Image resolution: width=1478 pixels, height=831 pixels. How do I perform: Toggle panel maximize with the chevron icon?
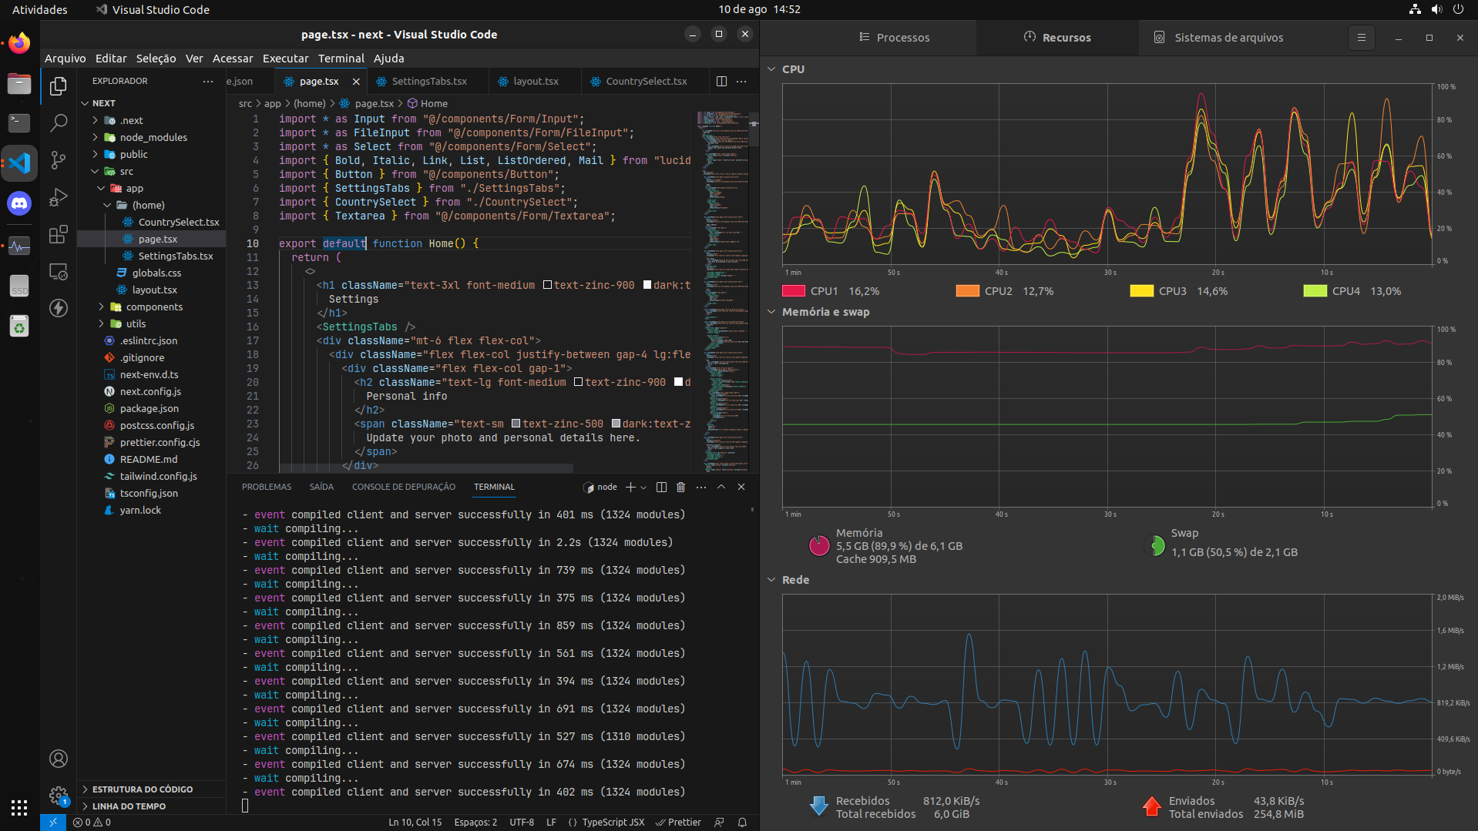721,487
